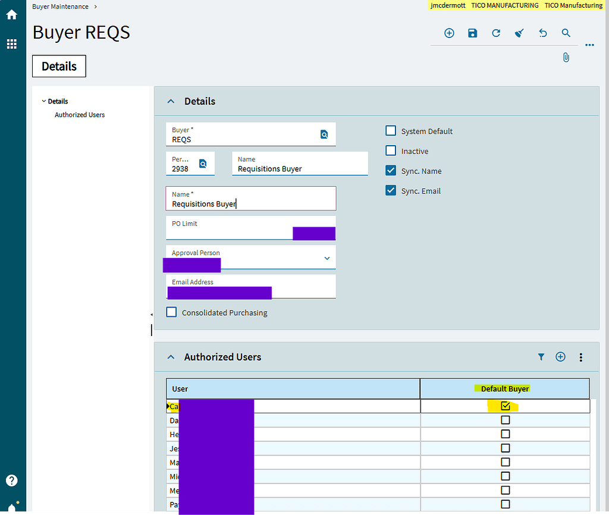Save the buyer with the disk icon
Viewport: 609px width, 515px height.
click(x=472, y=33)
